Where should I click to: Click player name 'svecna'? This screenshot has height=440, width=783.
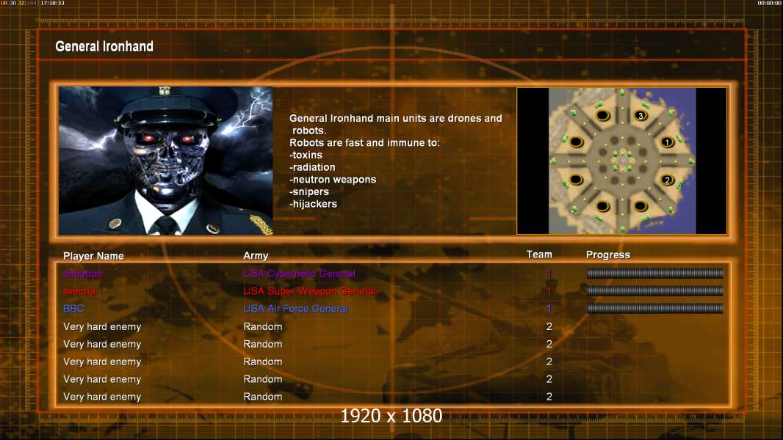click(x=79, y=291)
